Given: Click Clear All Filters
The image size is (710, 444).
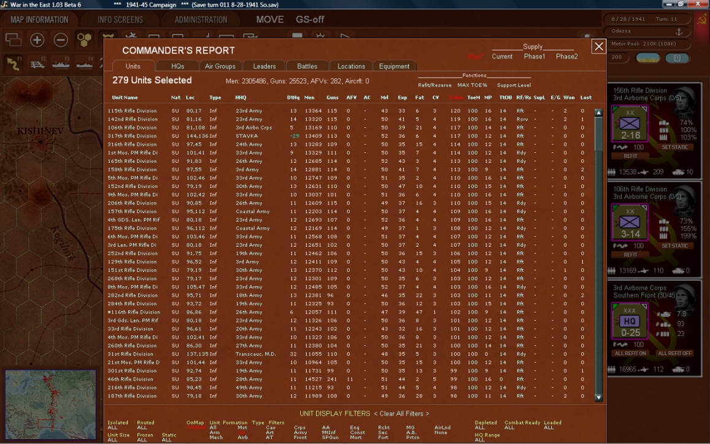Looking at the screenshot, I should [401, 414].
